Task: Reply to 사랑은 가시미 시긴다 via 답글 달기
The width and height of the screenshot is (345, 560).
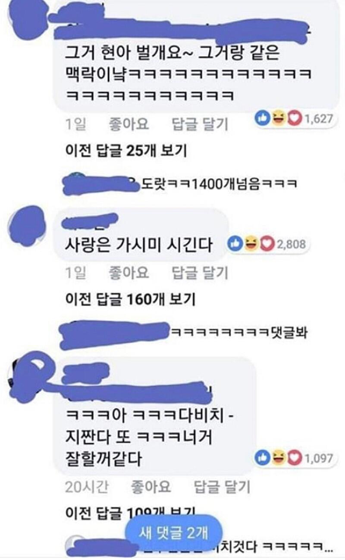Action: coord(199,273)
